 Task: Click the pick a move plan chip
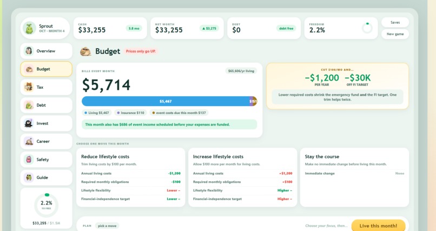(107, 226)
